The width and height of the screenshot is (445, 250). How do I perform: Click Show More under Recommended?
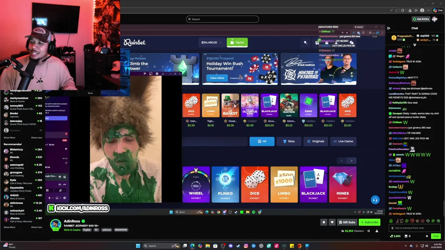pos(9,227)
